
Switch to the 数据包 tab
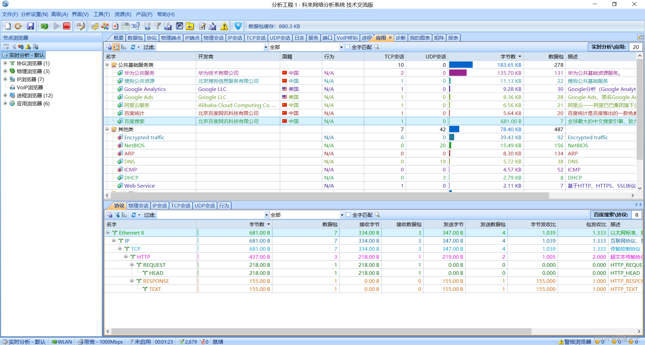pyautogui.click(x=135, y=38)
